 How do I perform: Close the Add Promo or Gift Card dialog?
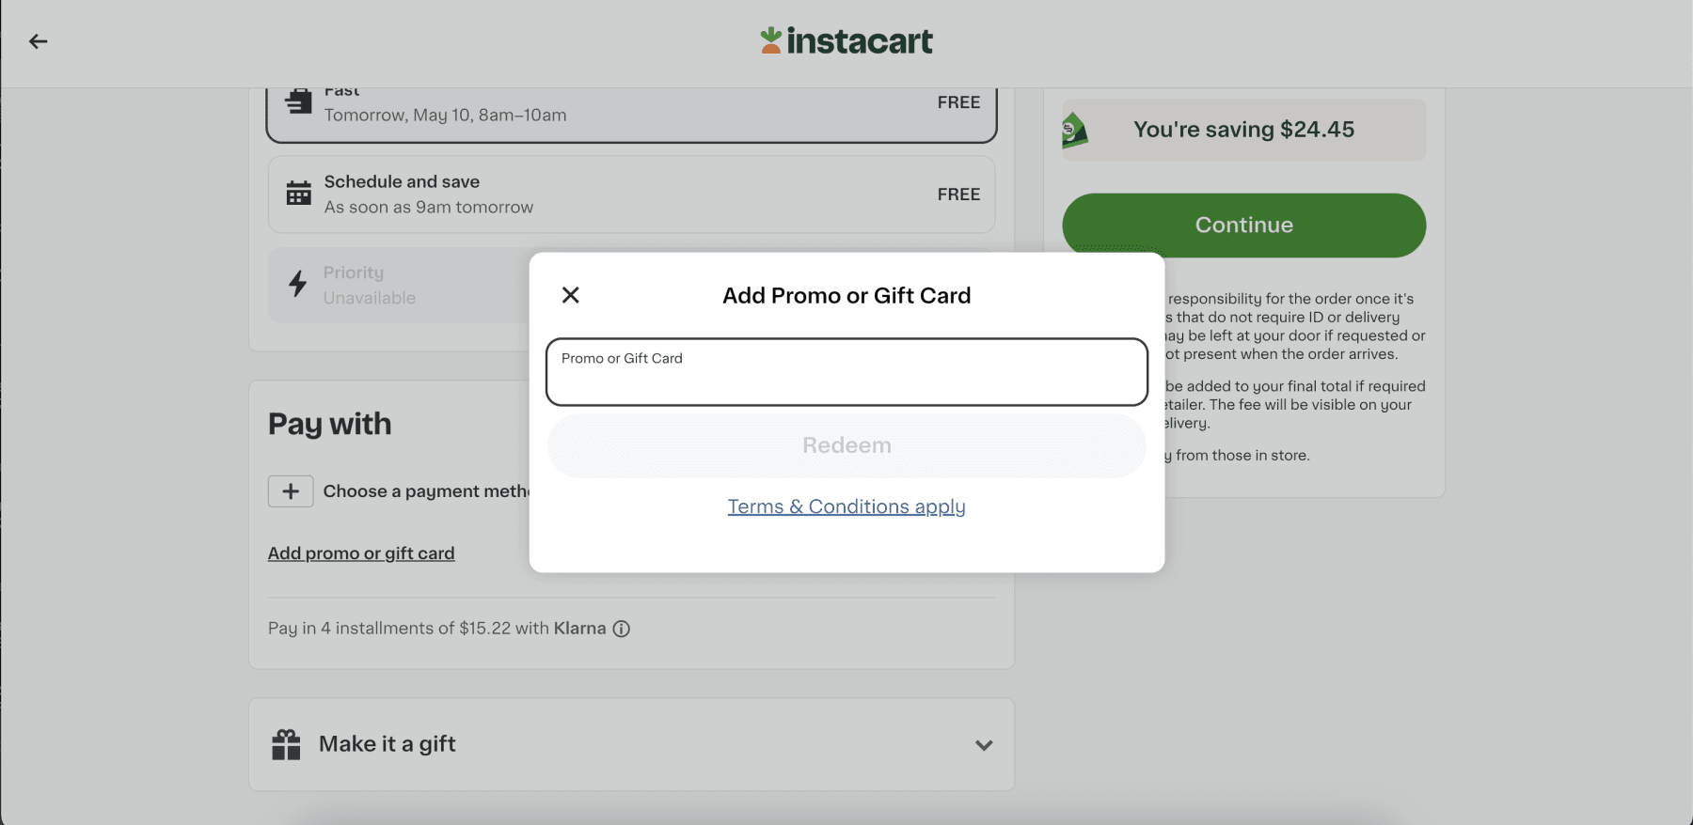point(570,295)
